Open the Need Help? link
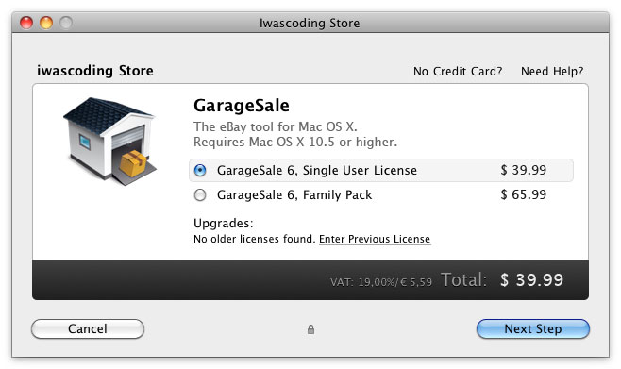621x369 pixels. pos(552,72)
